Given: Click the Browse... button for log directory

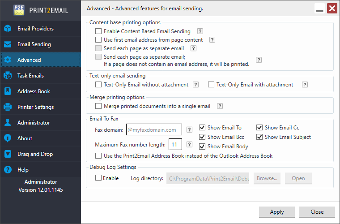Looking at the screenshot, I should click(x=267, y=178).
